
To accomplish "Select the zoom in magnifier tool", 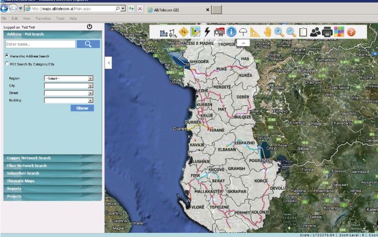I will (x=279, y=32).
